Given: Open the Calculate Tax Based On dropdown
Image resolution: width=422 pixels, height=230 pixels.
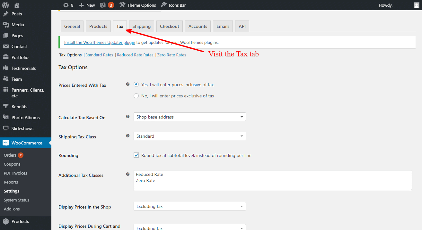Looking at the screenshot, I should [x=190, y=117].
